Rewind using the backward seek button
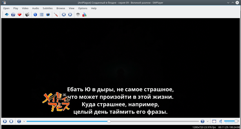Viewport: 241px width, 129px height. tap(19, 121)
